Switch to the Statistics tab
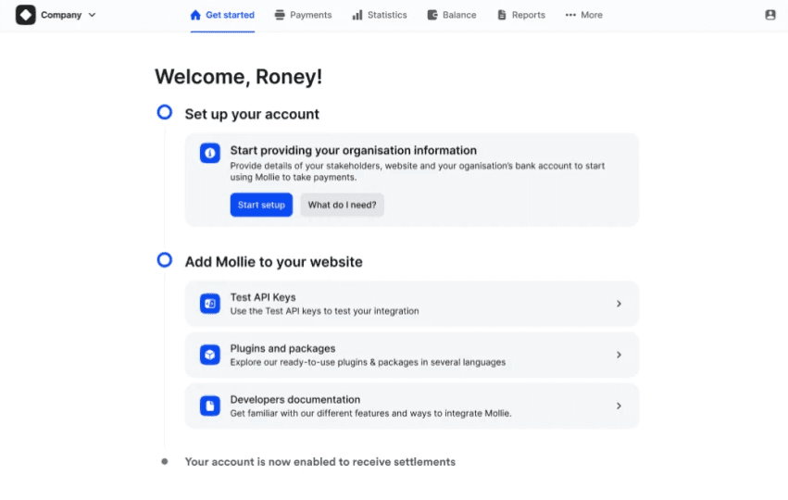The width and height of the screenshot is (788, 500). click(380, 15)
